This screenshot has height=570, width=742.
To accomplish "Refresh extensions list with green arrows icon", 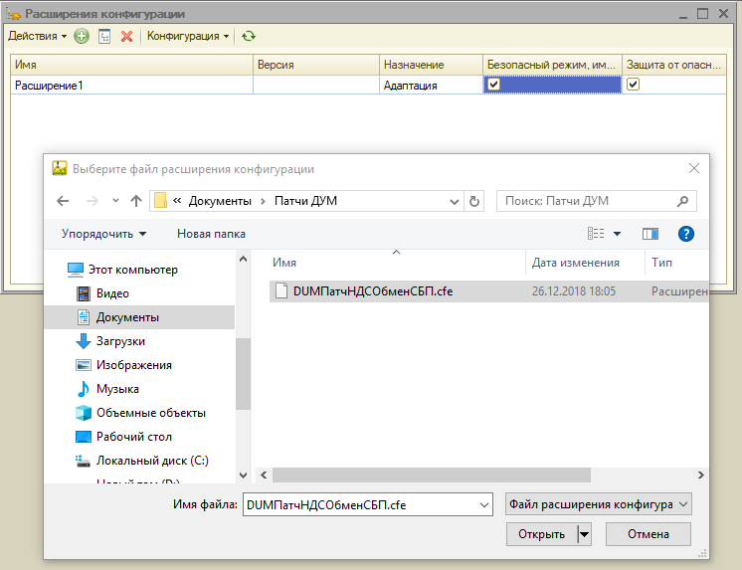I will click(249, 37).
